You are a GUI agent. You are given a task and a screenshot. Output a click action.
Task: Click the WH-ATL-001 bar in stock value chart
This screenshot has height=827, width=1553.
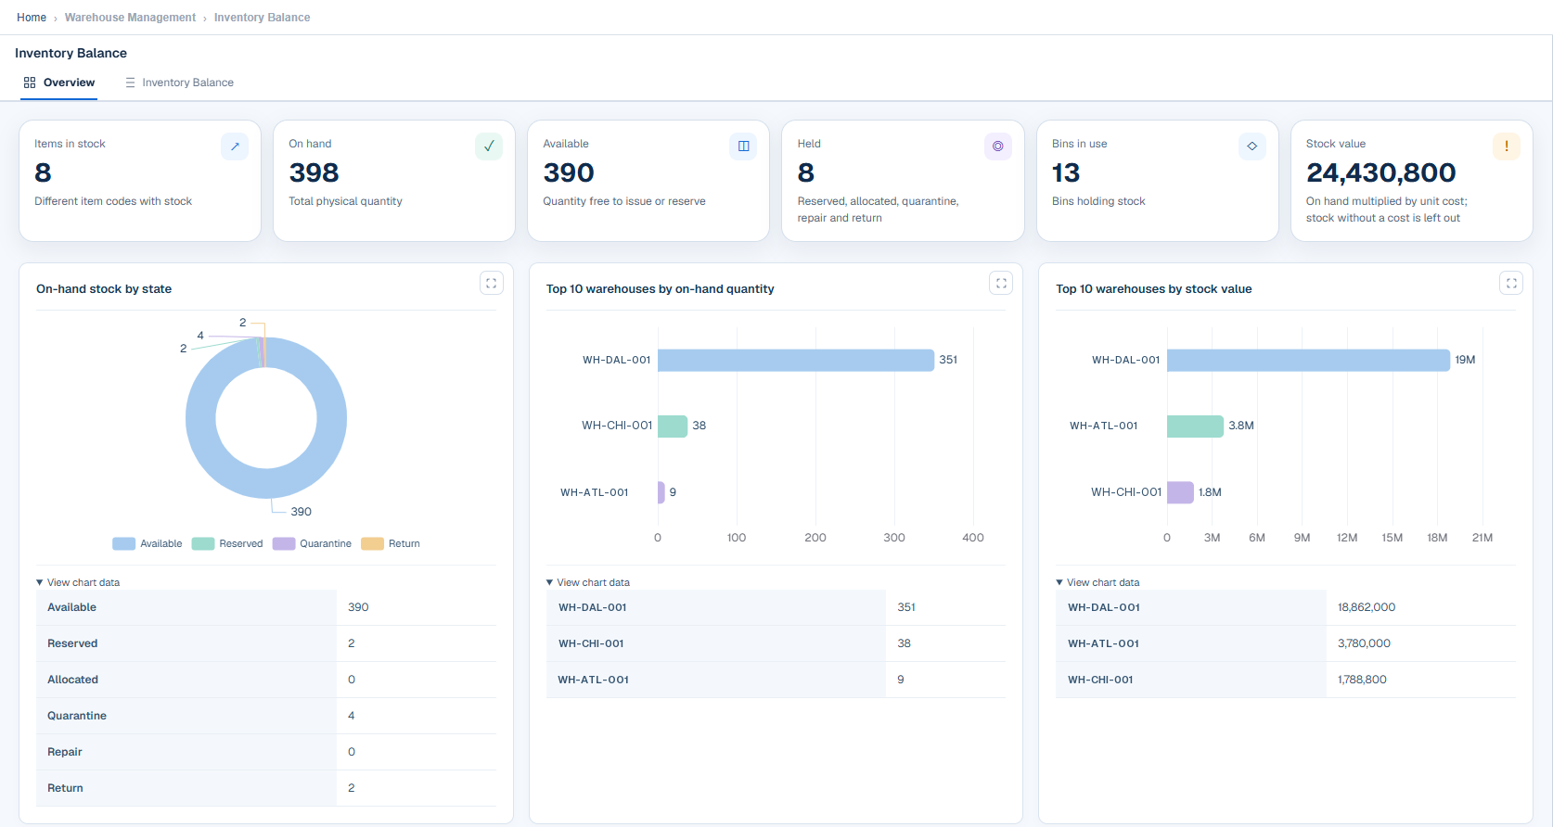coord(1196,426)
